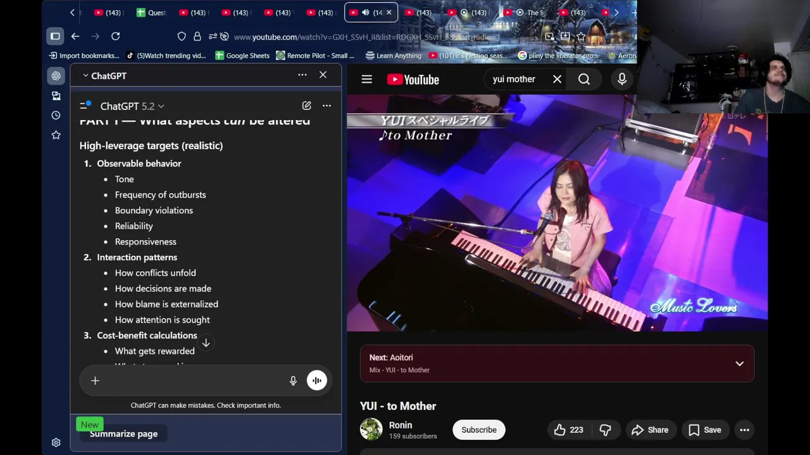Start ChatGPT voice mode
Image resolution: width=810 pixels, height=455 pixels.
(316, 380)
